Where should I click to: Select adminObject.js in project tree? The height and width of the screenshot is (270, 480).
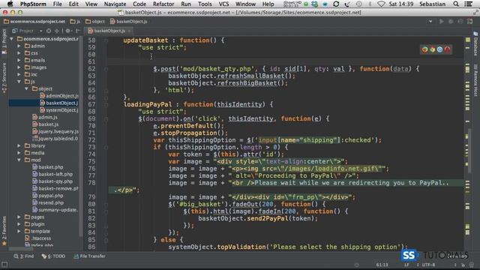59,96
